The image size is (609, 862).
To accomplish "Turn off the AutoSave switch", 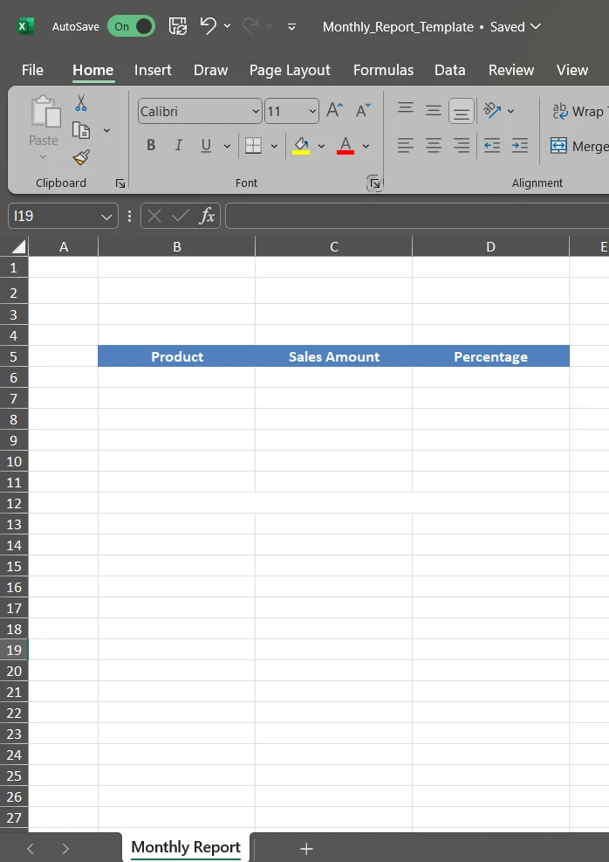I will coord(131,26).
